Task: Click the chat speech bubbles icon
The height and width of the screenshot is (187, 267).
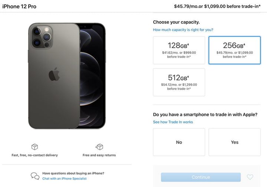Action: coord(35,176)
